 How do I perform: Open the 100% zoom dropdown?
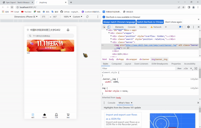(67, 17)
